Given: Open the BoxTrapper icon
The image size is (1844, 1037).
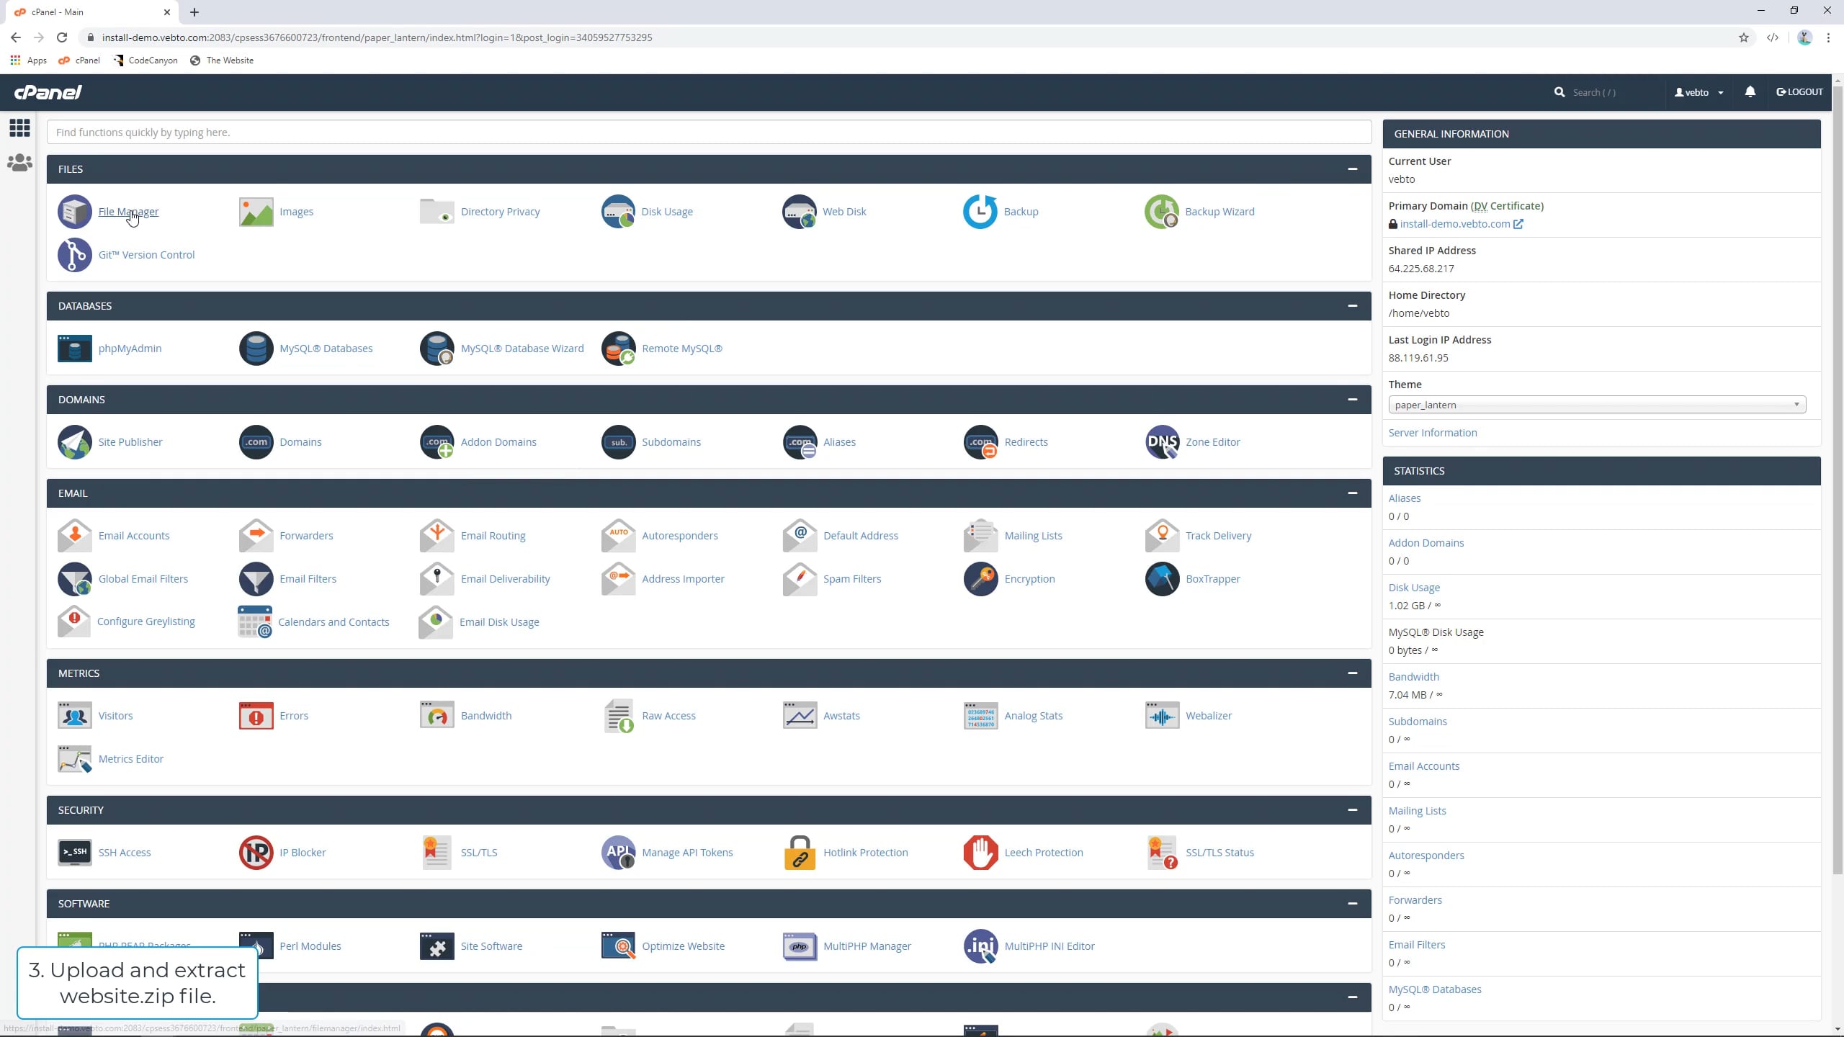Looking at the screenshot, I should pyautogui.click(x=1162, y=579).
